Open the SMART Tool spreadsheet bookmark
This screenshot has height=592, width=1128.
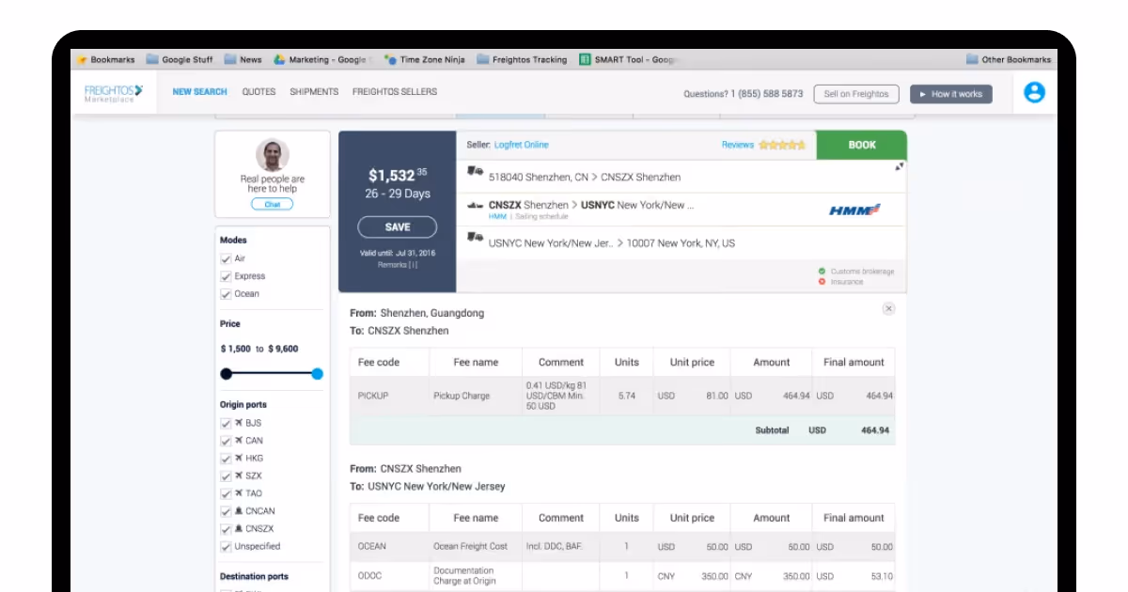click(630, 59)
